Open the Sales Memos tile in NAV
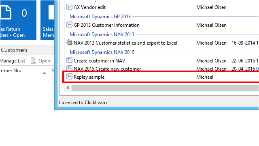259x146 pixels. (x=47, y=20)
